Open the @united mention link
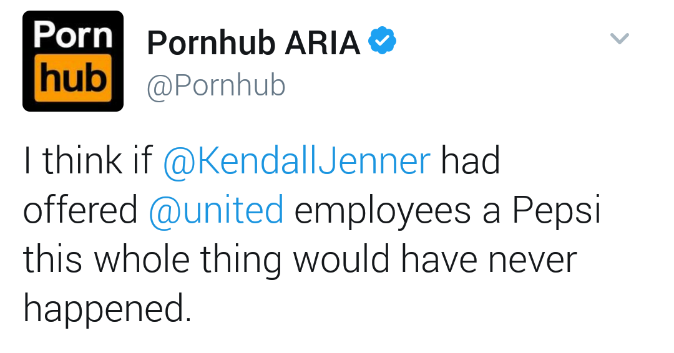The image size is (674, 353). (217, 210)
